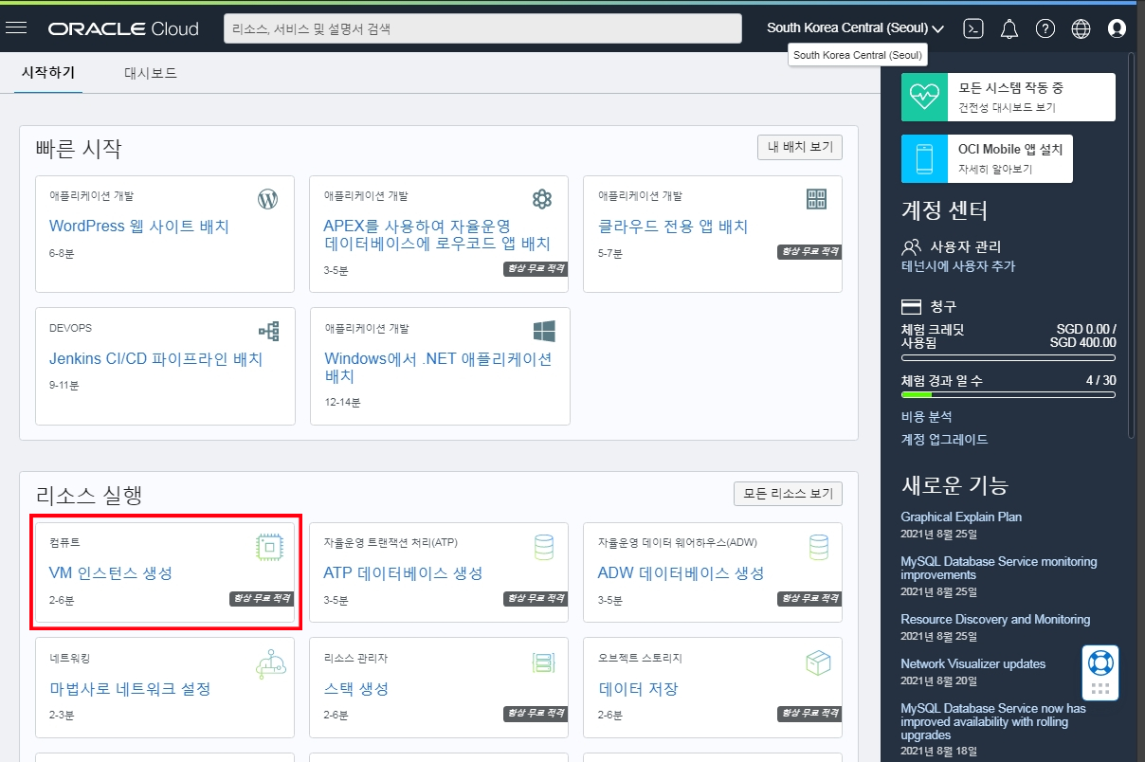The height and width of the screenshot is (762, 1145).
Task: Click the trial days elapsed progress bar
Action: click(x=1009, y=394)
